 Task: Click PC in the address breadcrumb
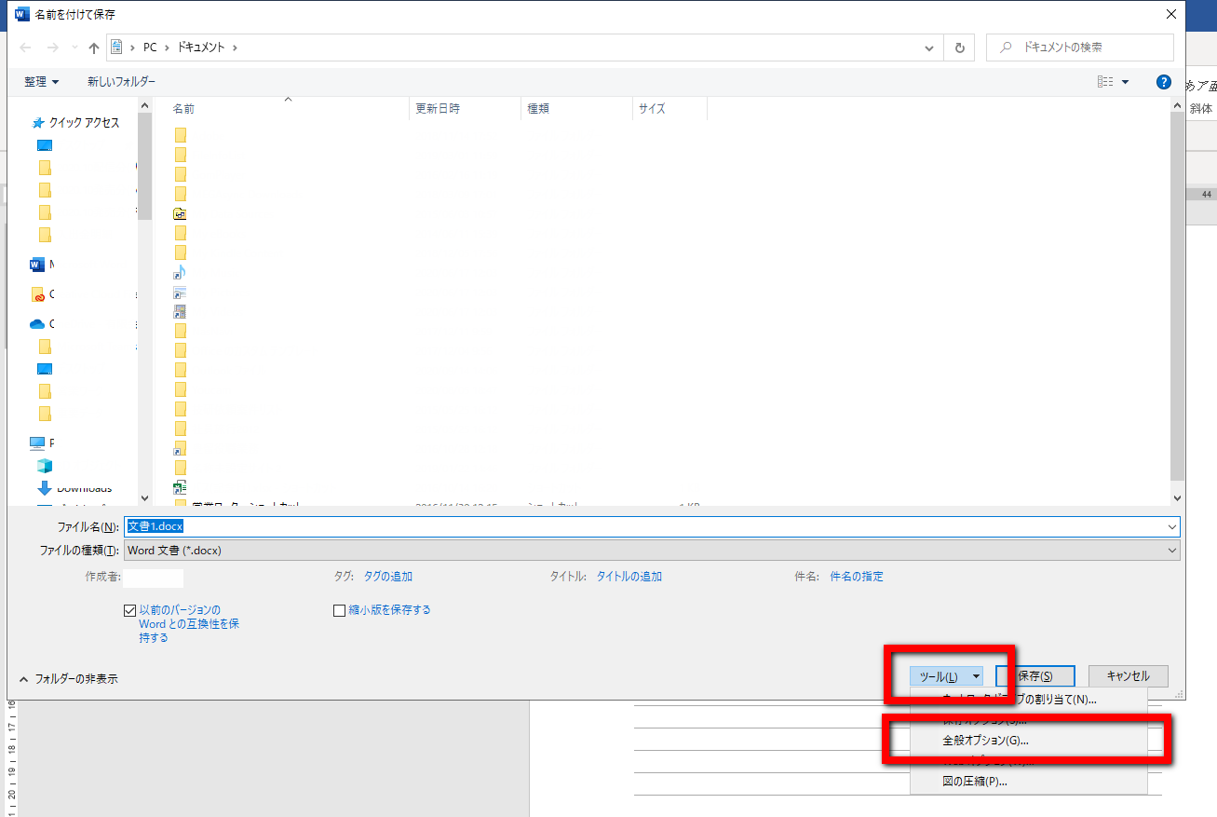tap(150, 48)
